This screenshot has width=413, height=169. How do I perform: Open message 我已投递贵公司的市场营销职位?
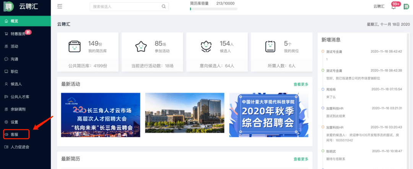[x=353, y=78]
